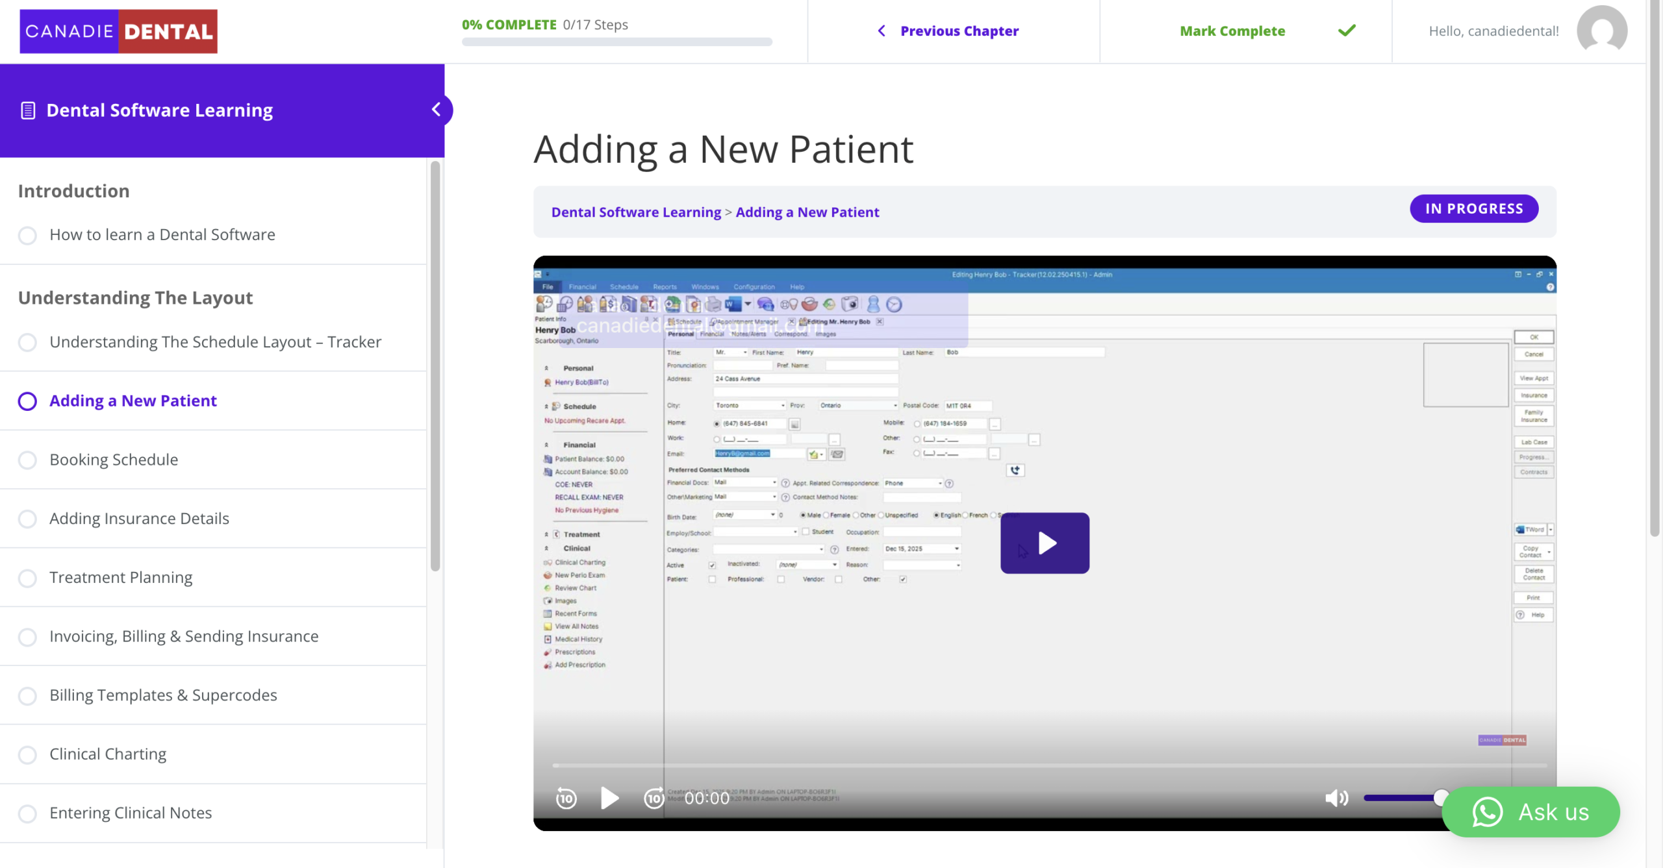The height and width of the screenshot is (868, 1663).
Task: Click the large center play button on video
Action: 1044,543
